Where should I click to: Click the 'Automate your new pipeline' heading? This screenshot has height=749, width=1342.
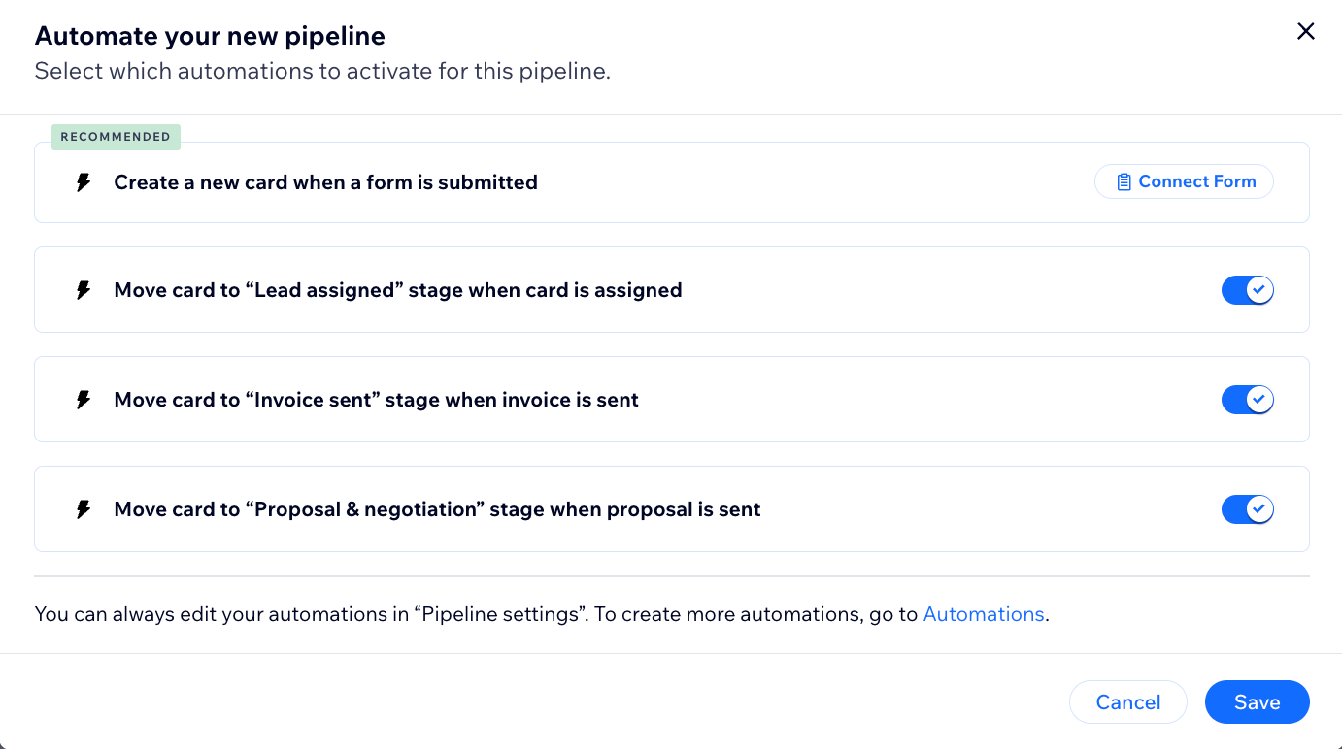(x=210, y=37)
